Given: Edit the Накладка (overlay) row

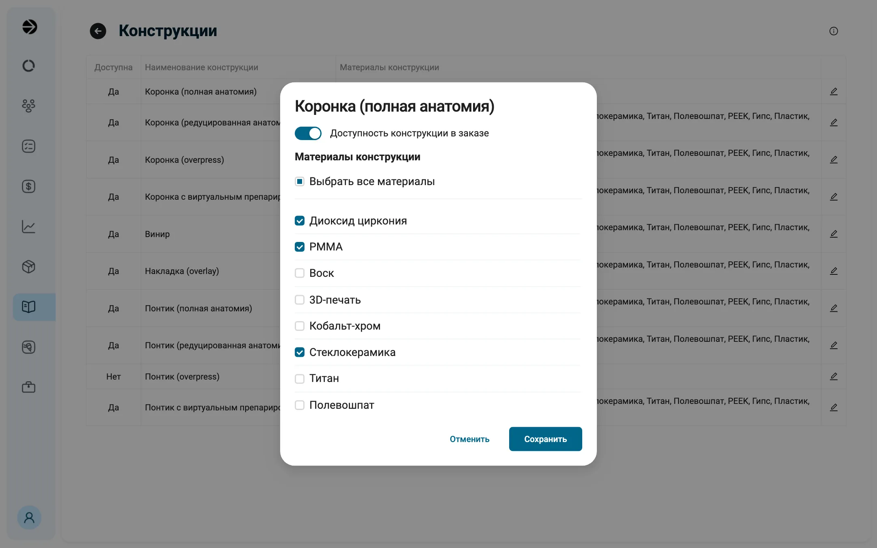Looking at the screenshot, I should coord(834,271).
